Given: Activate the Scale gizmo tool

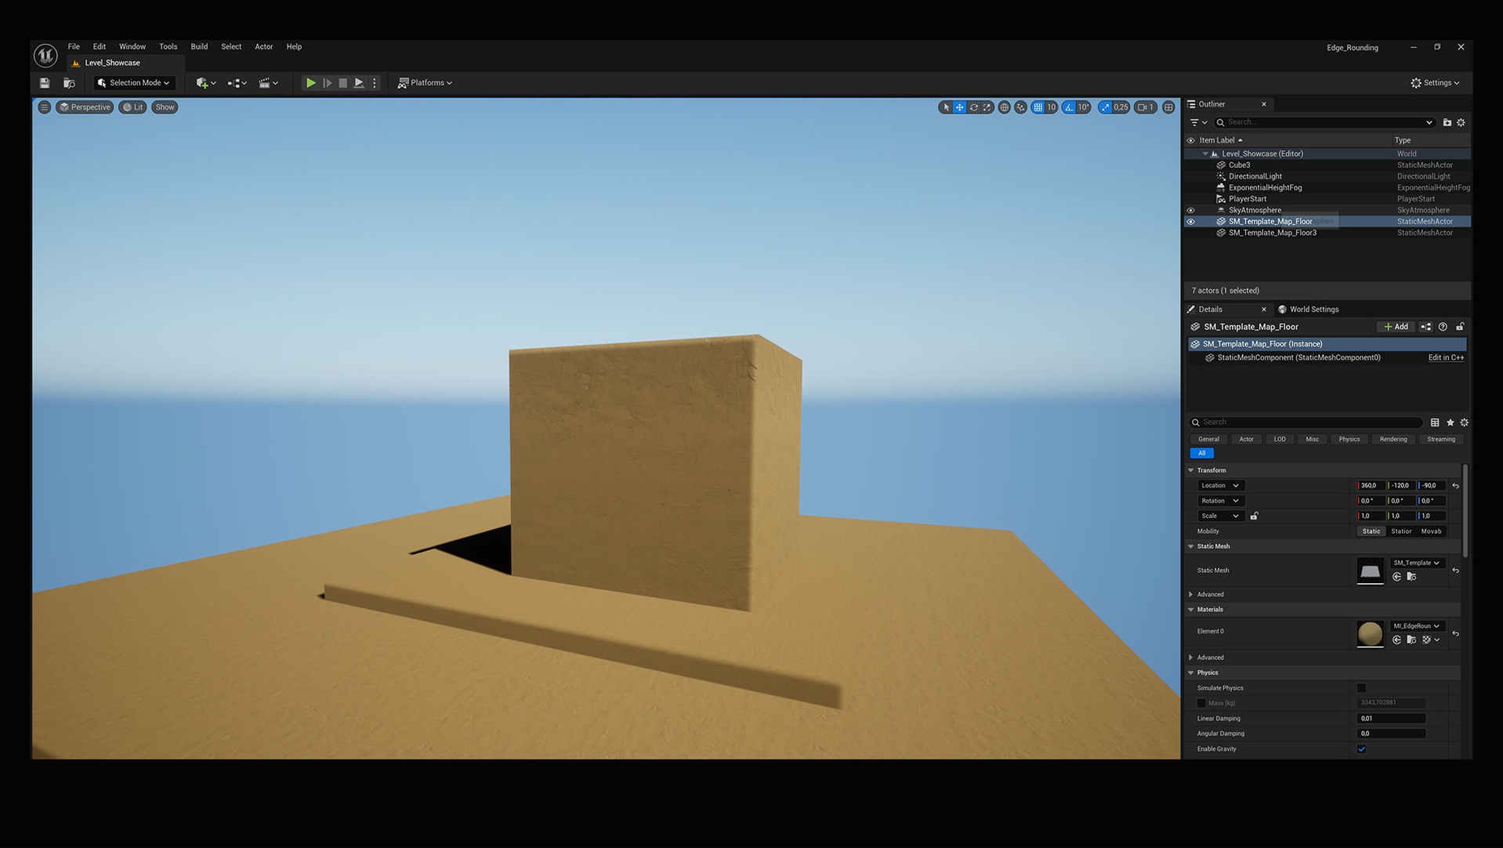Looking at the screenshot, I should pyautogui.click(x=987, y=107).
